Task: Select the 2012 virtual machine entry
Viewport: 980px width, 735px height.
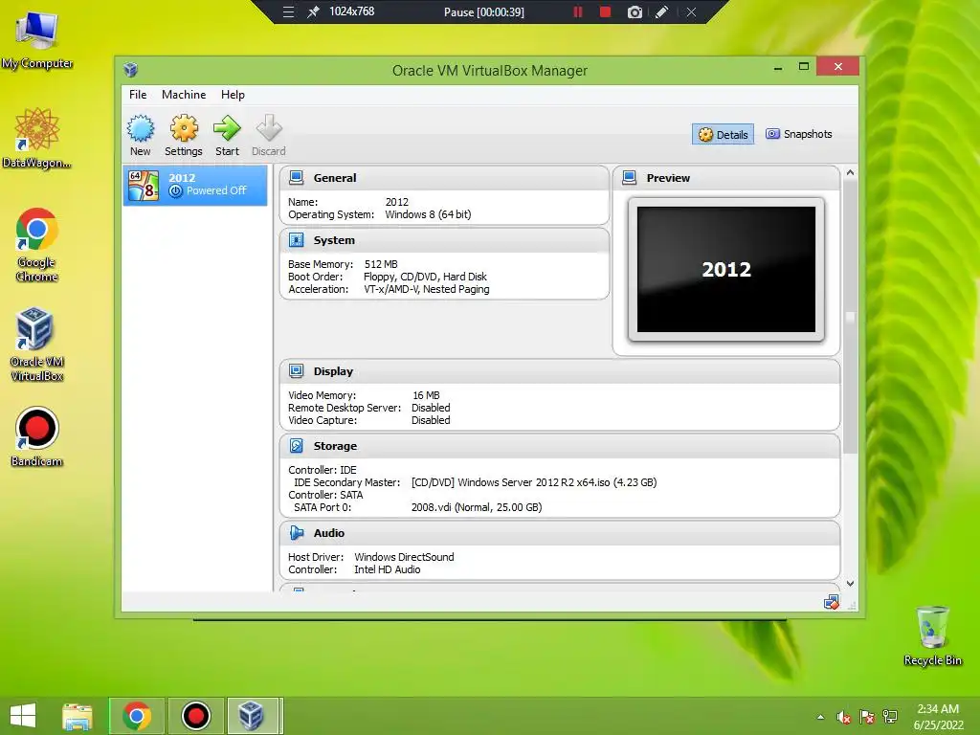Action: pyautogui.click(x=195, y=185)
